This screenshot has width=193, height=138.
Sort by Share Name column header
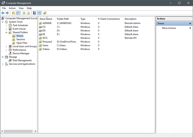point(47,19)
